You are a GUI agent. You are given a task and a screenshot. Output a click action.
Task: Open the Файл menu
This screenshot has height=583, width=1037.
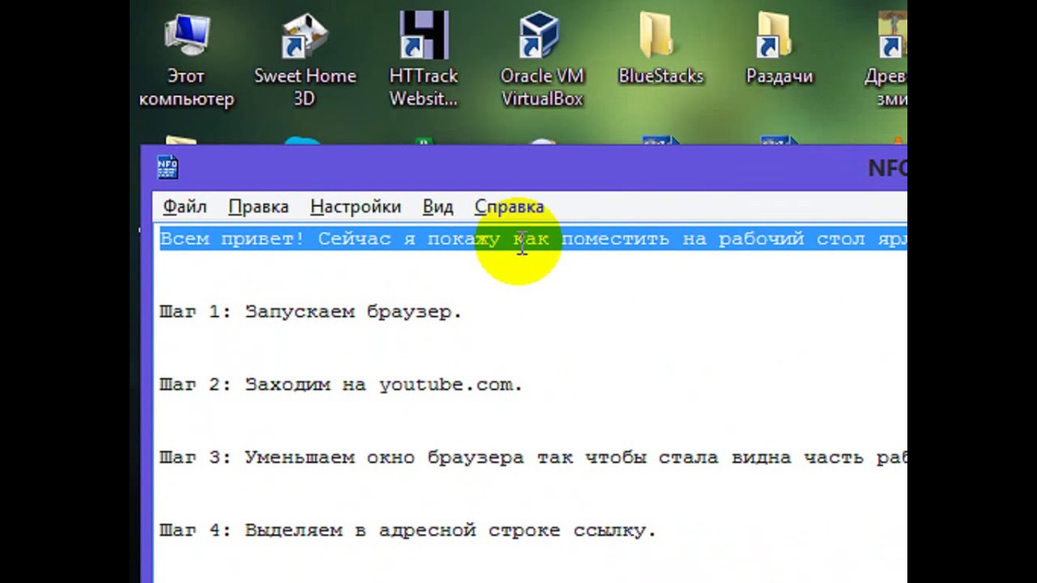pyautogui.click(x=185, y=206)
